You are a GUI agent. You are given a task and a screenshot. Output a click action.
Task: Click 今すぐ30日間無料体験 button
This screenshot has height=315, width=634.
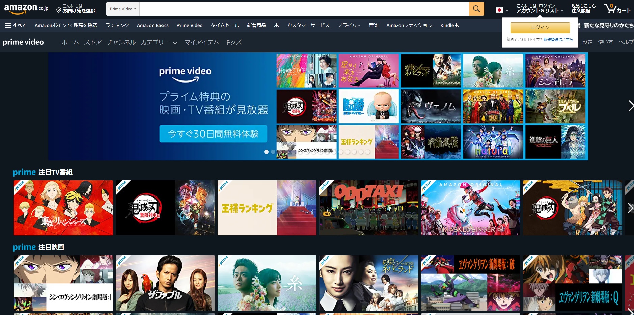(213, 134)
